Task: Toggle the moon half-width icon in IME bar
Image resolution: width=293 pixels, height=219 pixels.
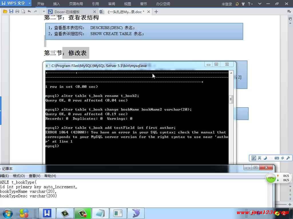Action: point(265,158)
